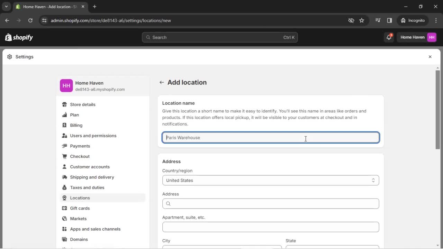The height and width of the screenshot is (249, 443).
Task: Click the Plan icon in sidebar
Action: pyautogui.click(x=64, y=115)
